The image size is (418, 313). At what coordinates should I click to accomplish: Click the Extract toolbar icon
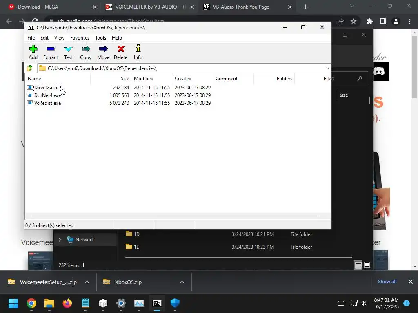pyautogui.click(x=50, y=52)
